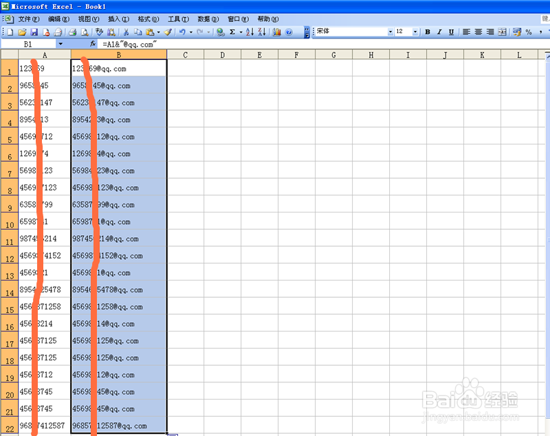Click the Name Box showing B1

point(28,44)
